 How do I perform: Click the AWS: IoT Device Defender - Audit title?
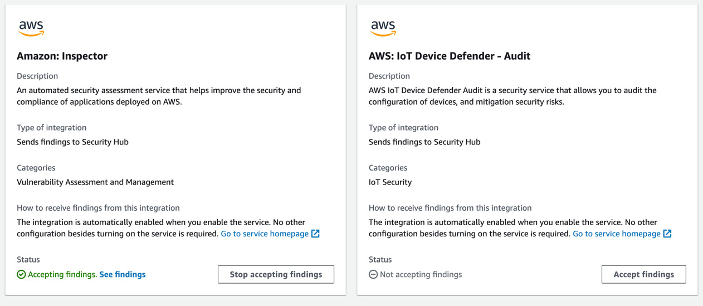pyautogui.click(x=450, y=56)
